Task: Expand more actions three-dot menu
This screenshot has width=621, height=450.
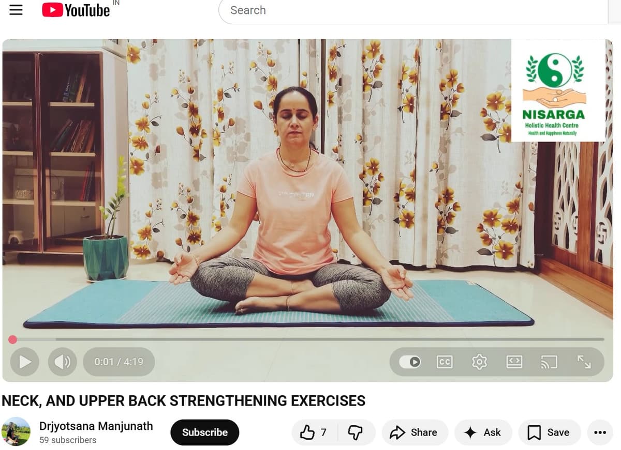Action: tap(600, 432)
